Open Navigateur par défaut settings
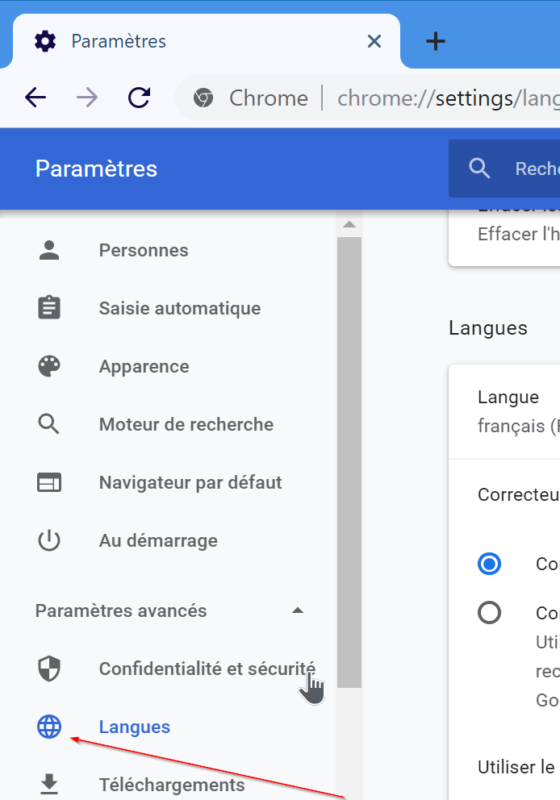This screenshot has height=800, width=560. 190,482
